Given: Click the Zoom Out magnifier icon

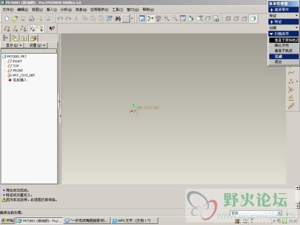Looking at the screenshot, I should (x=175, y=18).
